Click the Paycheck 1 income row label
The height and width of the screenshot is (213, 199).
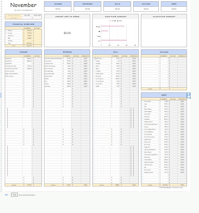tap(9, 59)
